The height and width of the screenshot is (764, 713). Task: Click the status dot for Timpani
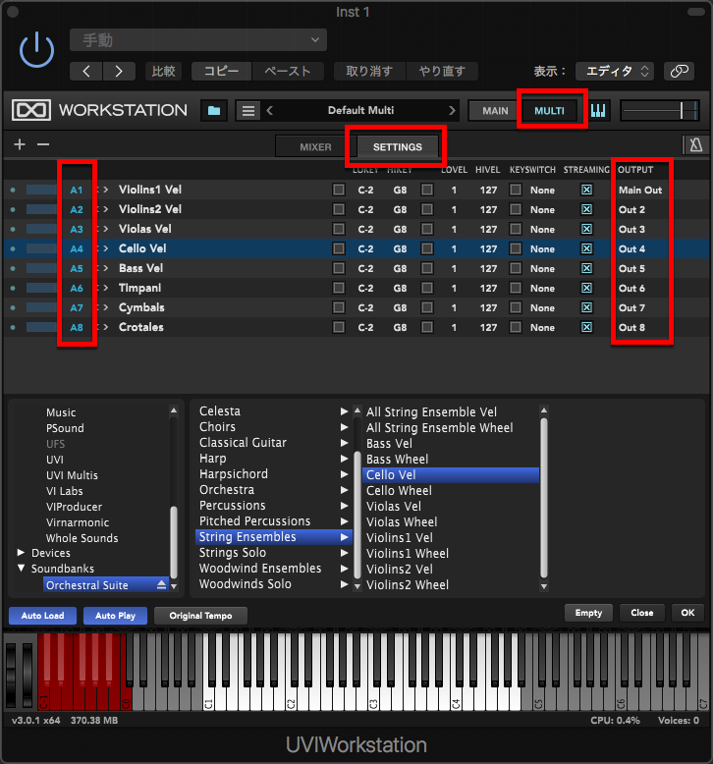click(13, 288)
